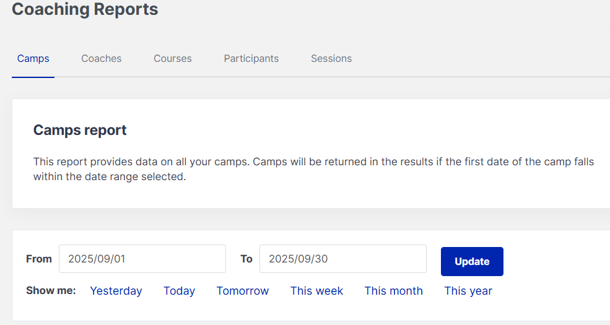Show camps for This week

pyautogui.click(x=316, y=291)
